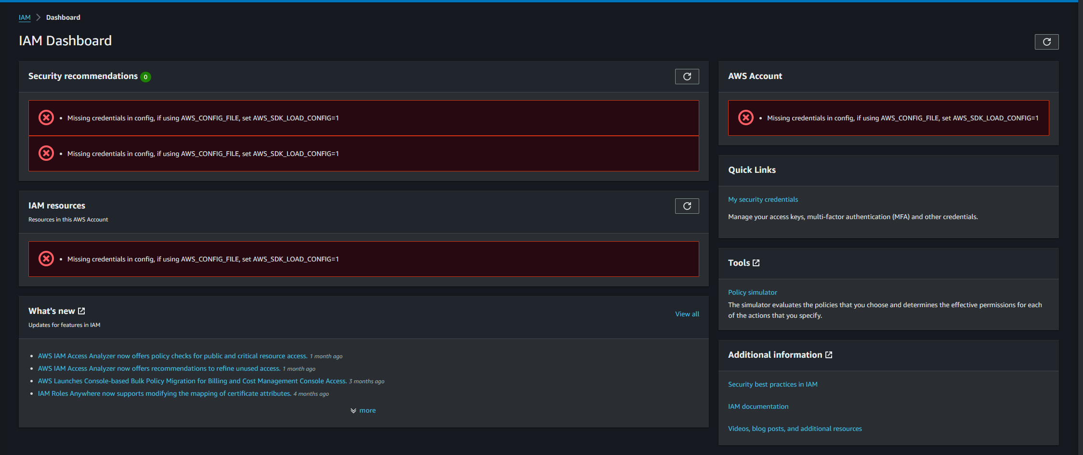This screenshot has height=455, width=1083.
Task: Click the Security recommendations count badge
Action: 145,77
